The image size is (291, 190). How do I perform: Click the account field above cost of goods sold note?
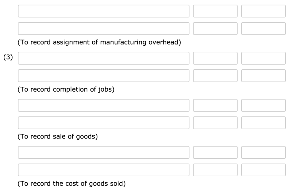tap(104, 170)
